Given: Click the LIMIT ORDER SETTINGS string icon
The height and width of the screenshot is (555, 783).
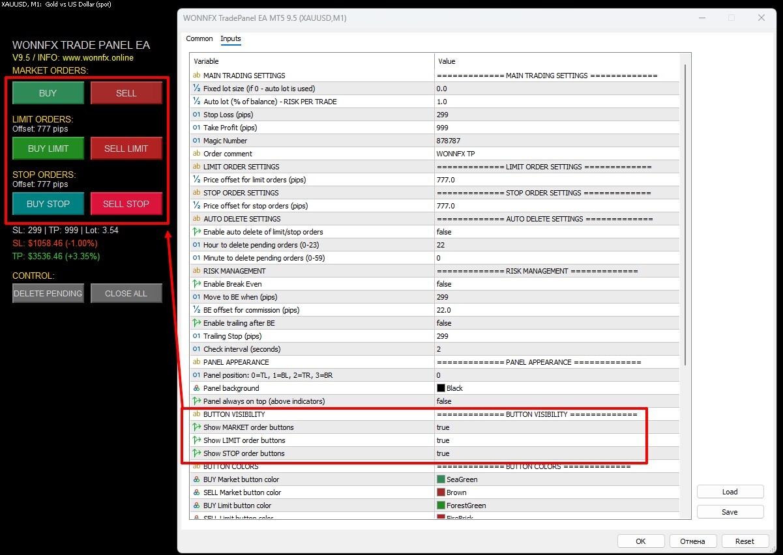Looking at the screenshot, I should click(196, 167).
